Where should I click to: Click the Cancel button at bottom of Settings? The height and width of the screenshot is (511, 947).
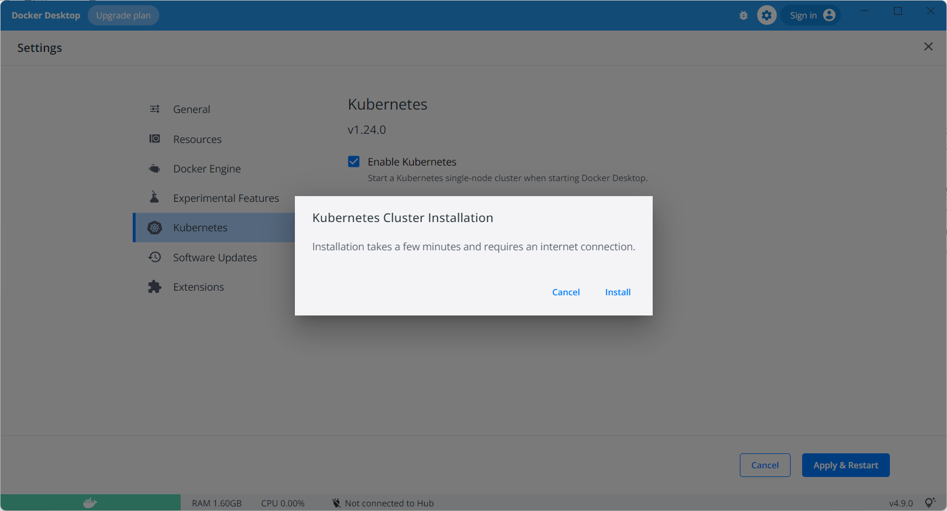[x=765, y=465]
